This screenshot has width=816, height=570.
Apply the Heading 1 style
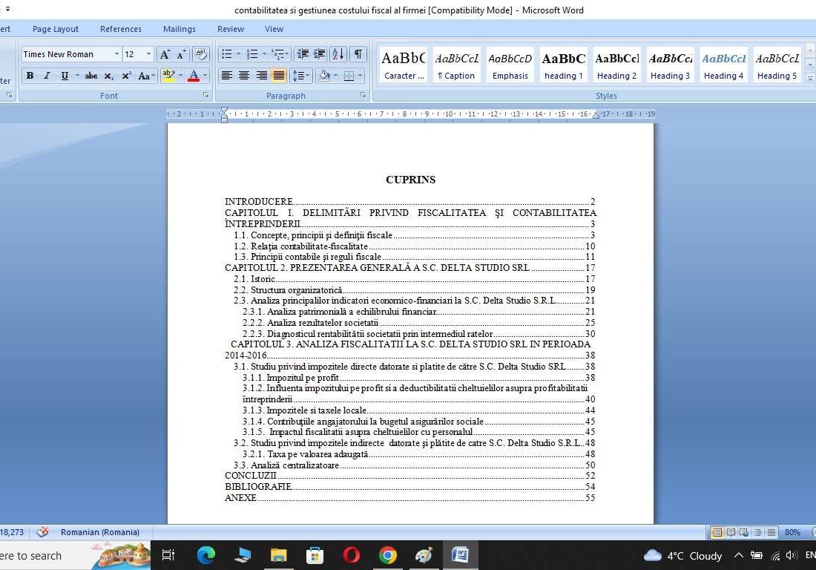[563, 65]
